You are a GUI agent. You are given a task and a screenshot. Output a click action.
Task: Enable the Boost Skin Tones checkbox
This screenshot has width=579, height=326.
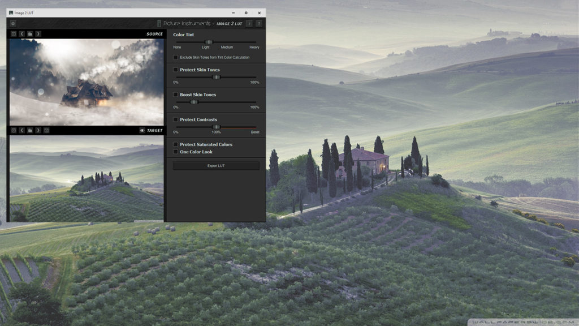pos(175,95)
